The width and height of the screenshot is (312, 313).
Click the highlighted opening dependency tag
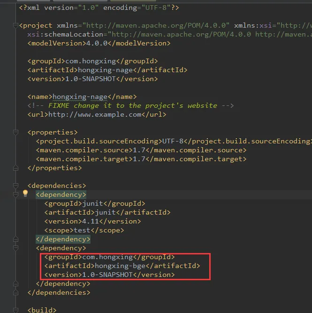coord(61,194)
